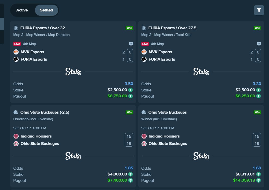The height and width of the screenshot is (190, 269).
Task: Click the Tether icon beside $8,250.00 payout
Action: pyautogui.click(x=259, y=96)
